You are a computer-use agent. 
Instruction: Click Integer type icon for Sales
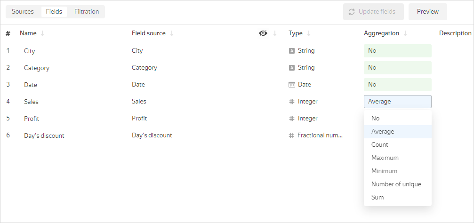[292, 102]
